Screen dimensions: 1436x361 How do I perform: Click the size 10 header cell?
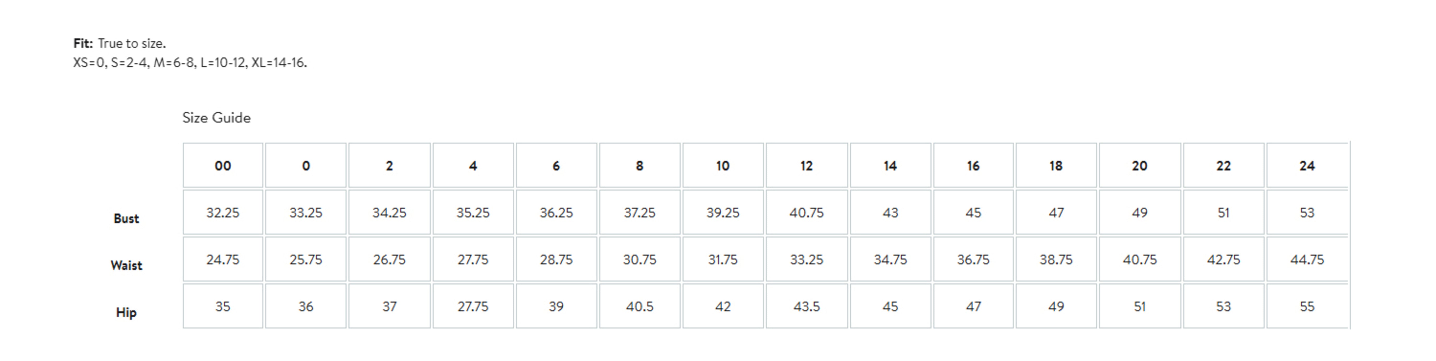tap(722, 166)
